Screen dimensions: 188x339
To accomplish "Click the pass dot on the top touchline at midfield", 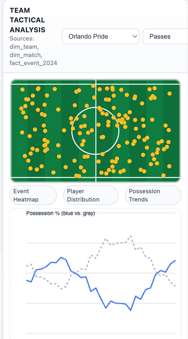I will point(93,86).
